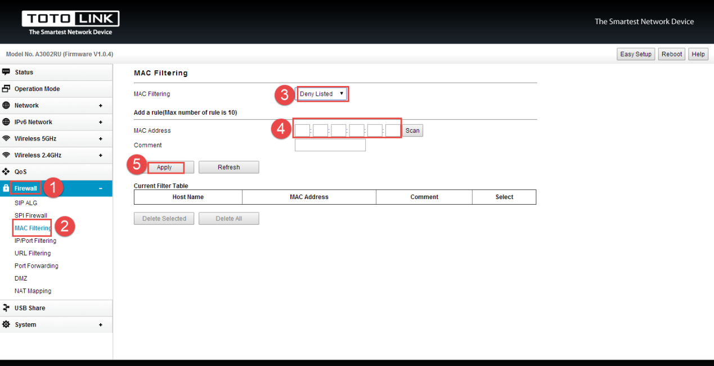The image size is (714, 366).
Task: Click the Host Name column header
Action: pyautogui.click(x=188, y=197)
